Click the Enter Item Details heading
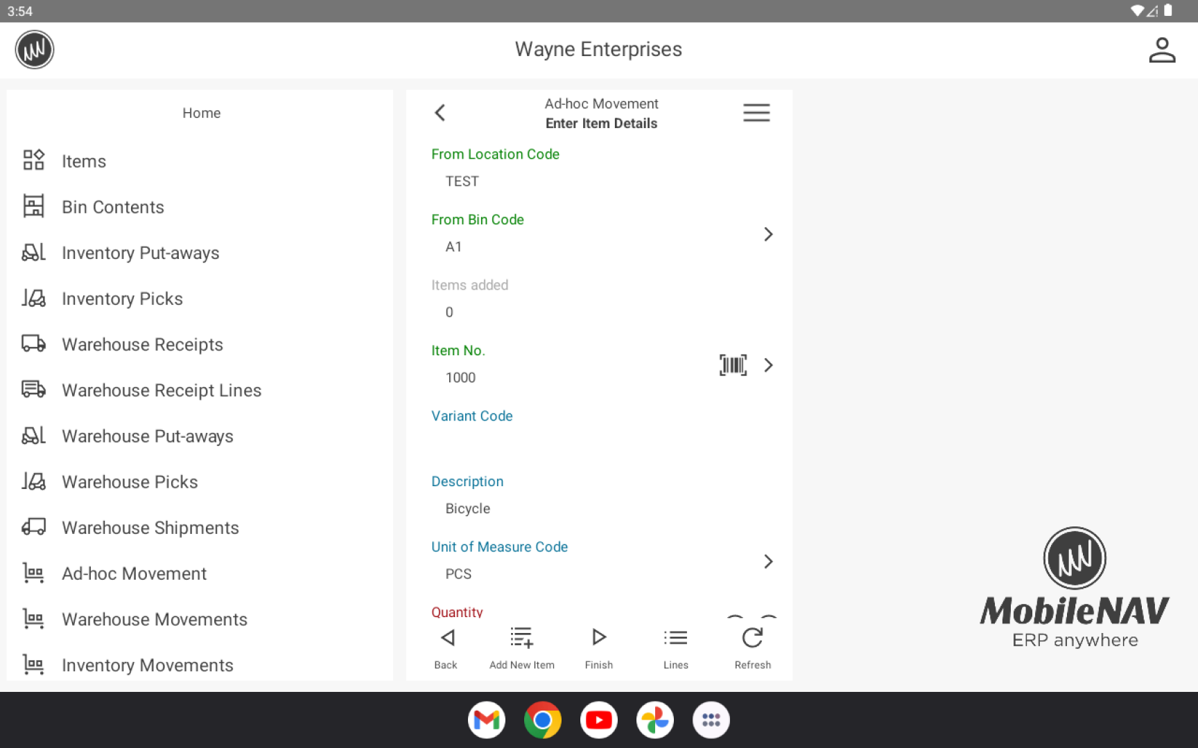 click(x=601, y=123)
